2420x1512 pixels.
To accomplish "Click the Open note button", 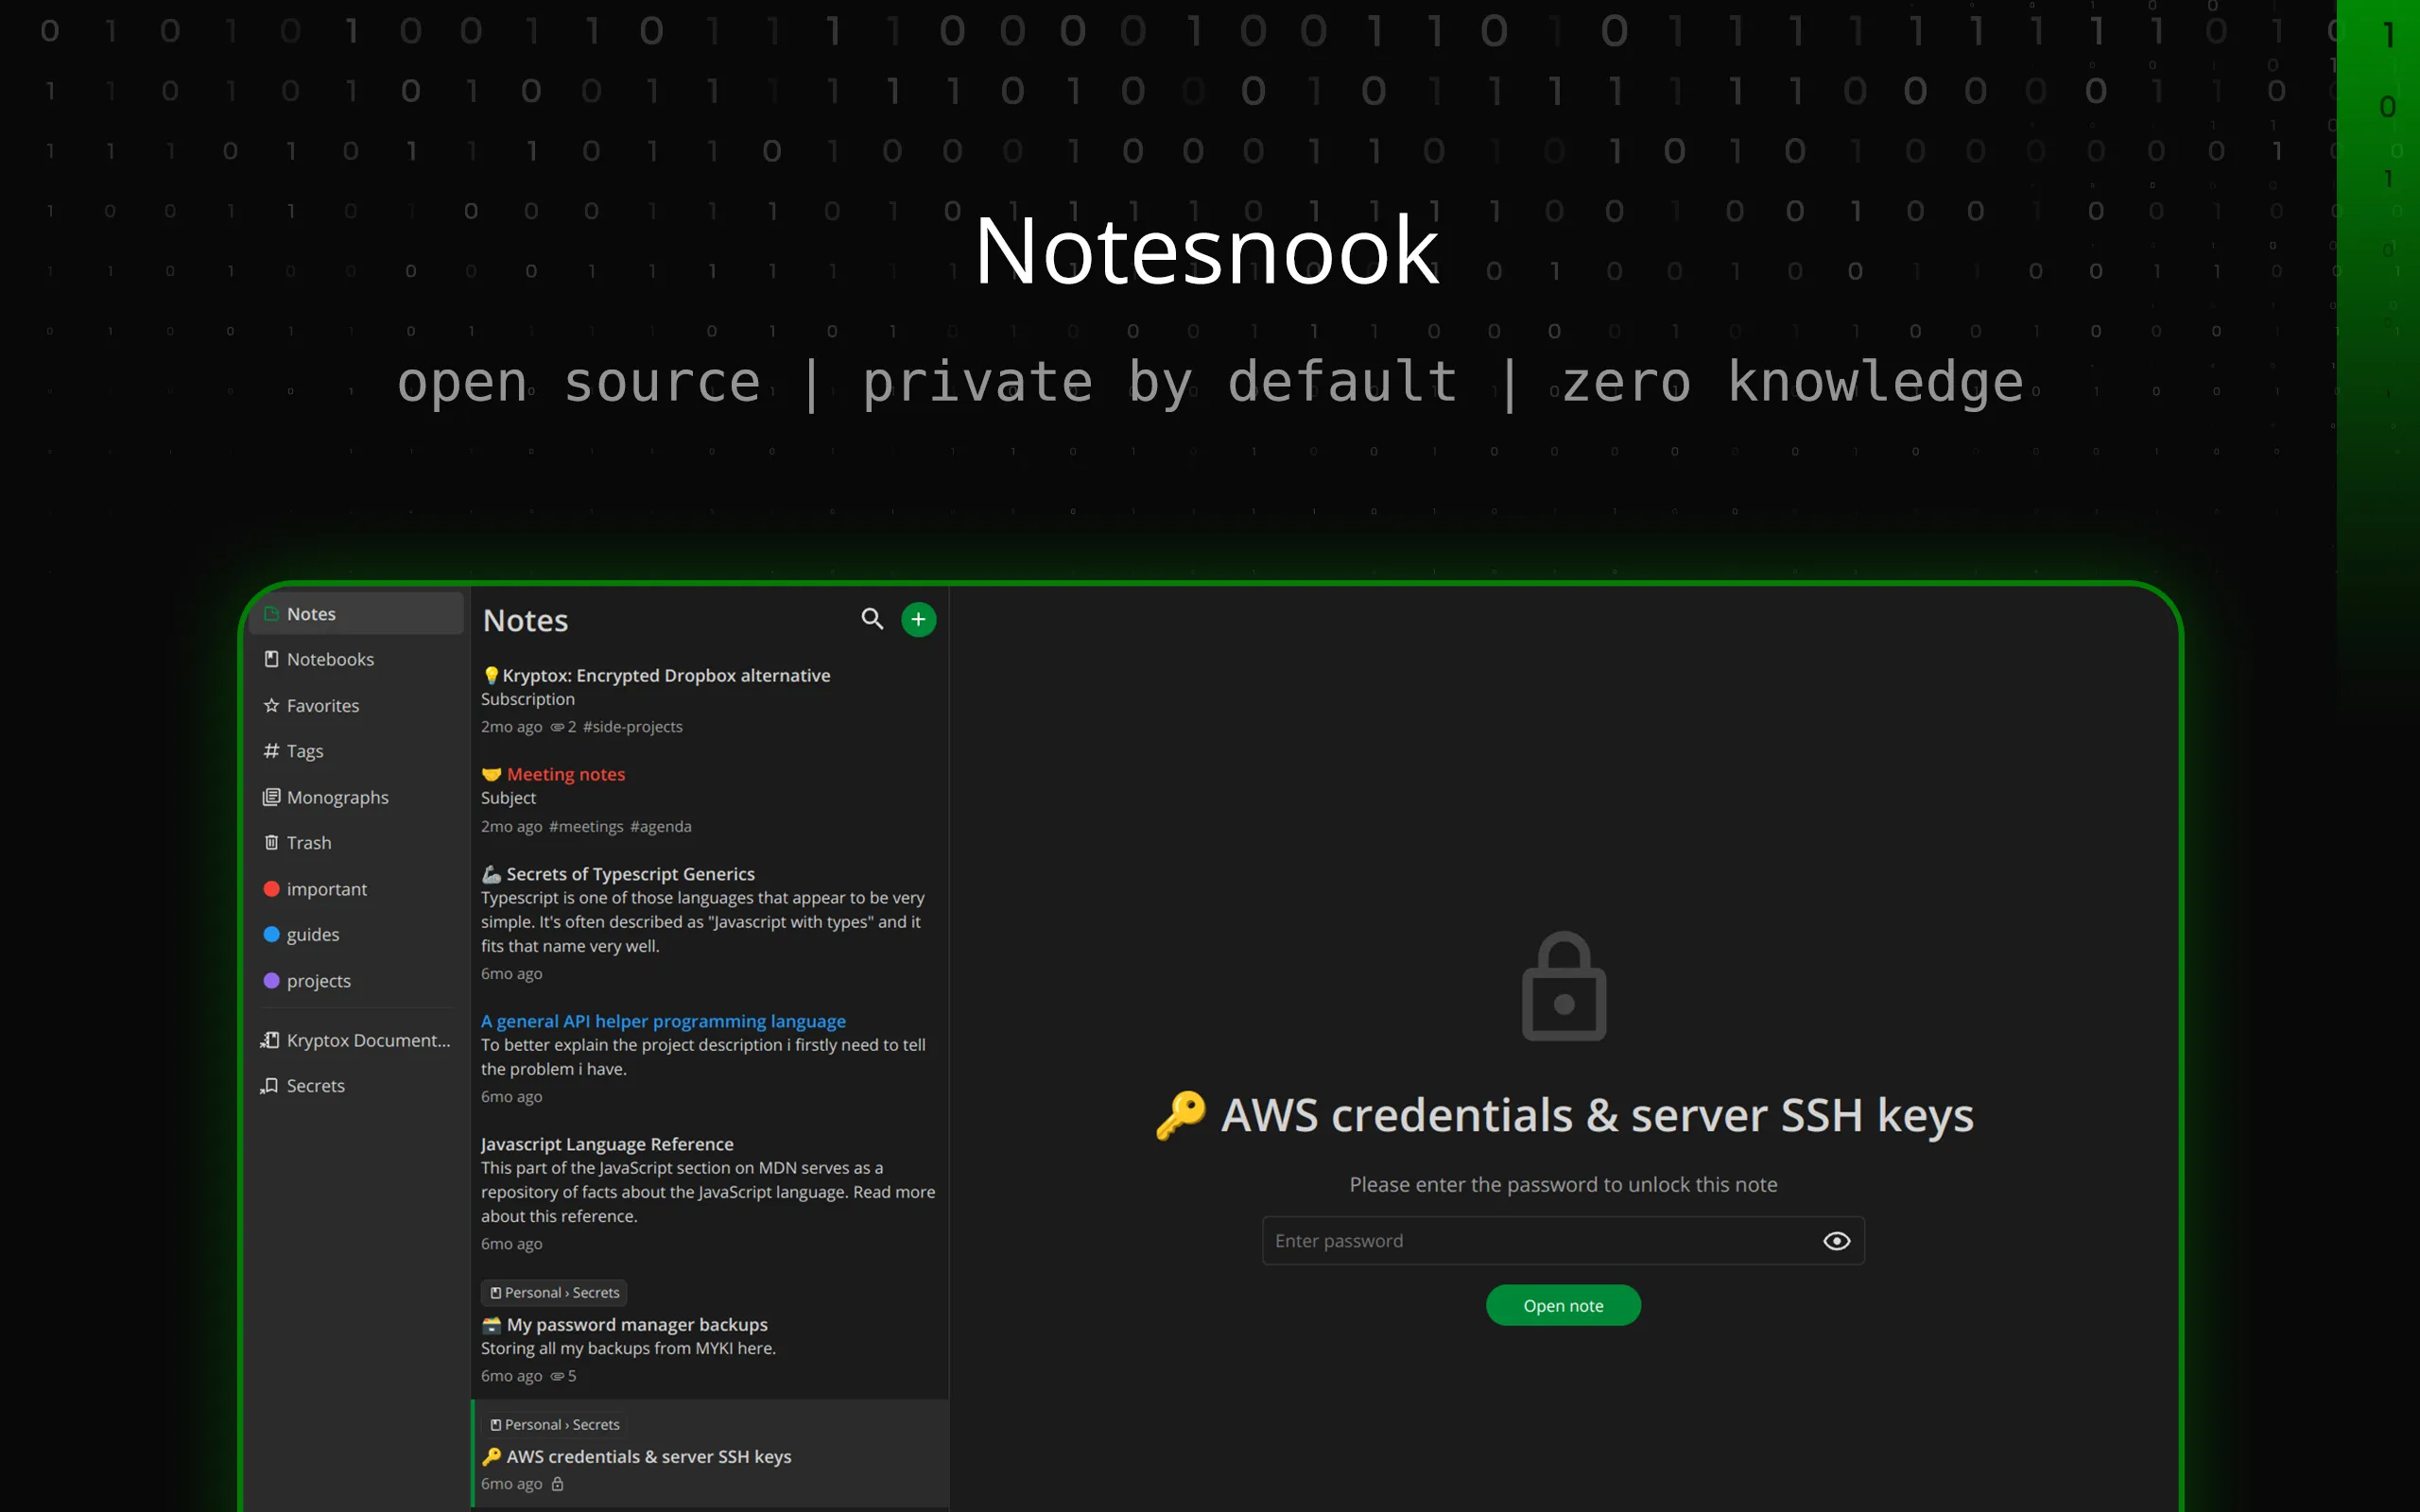I will (x=1562, y=1305).
